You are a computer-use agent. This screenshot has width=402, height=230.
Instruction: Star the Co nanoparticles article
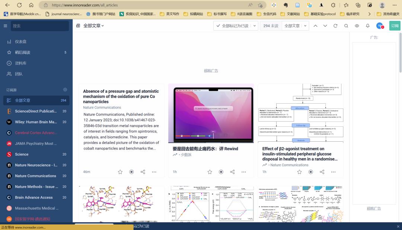pos(120,172)
